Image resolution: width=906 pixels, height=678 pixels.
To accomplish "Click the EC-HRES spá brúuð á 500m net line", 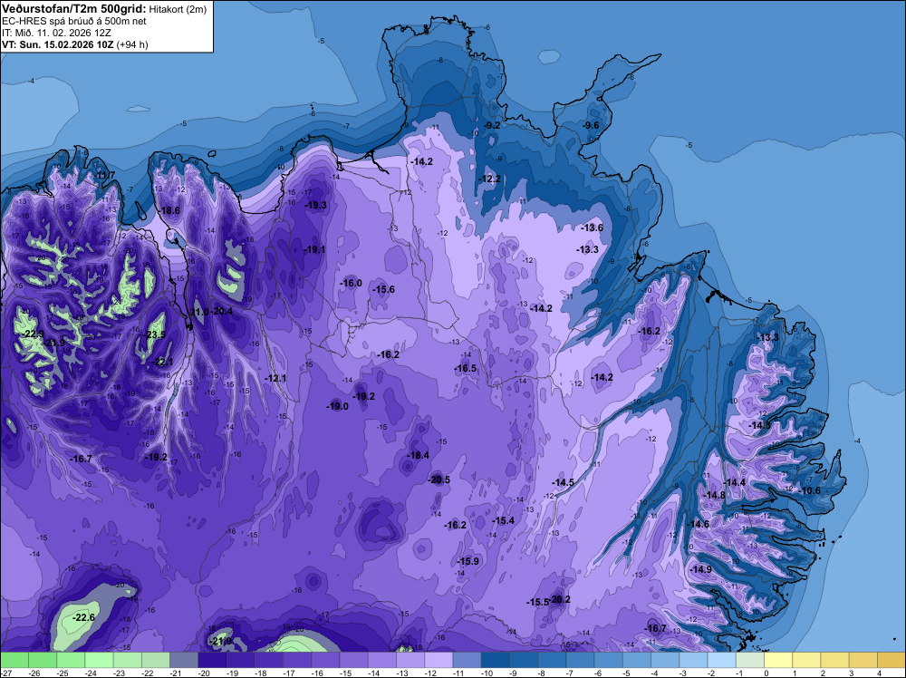I will pos(74,21).
